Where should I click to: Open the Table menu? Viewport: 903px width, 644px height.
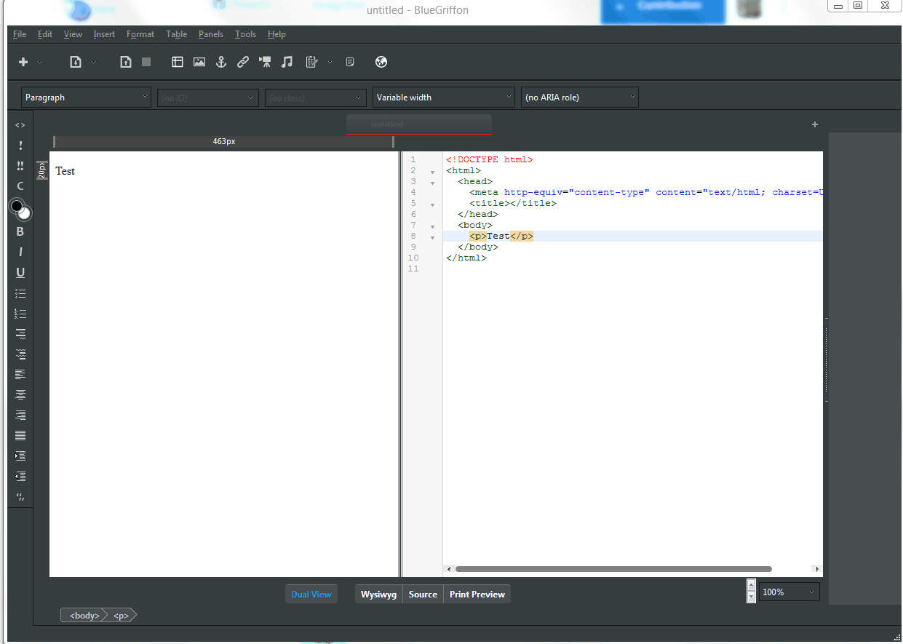click(x=176, y=34)
